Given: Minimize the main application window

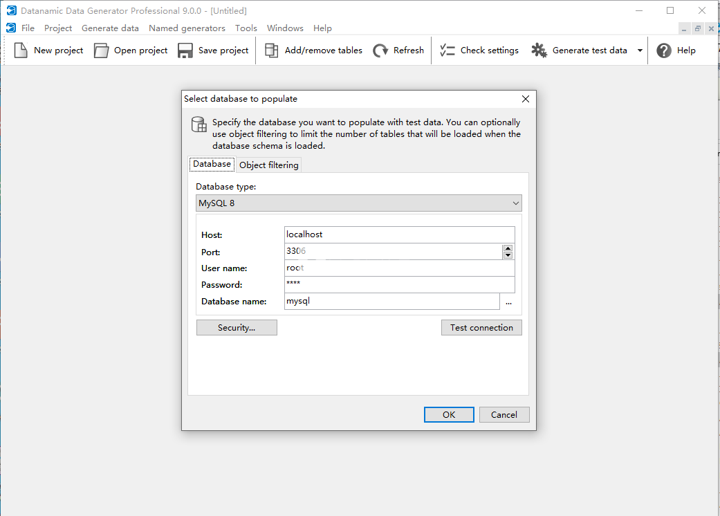Looking at the screenshot, I should pos(638,10).
